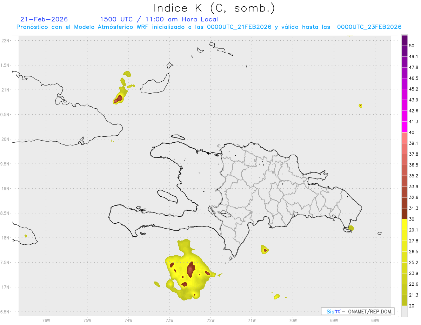421x325 pixels.
Task: Click the colorbar label "31.3"
Action: coord(414,208)
